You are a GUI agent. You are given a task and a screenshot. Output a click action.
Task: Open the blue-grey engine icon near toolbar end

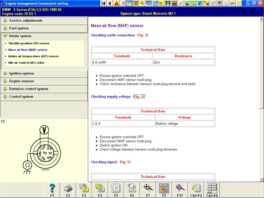click(x=232, y=3)
